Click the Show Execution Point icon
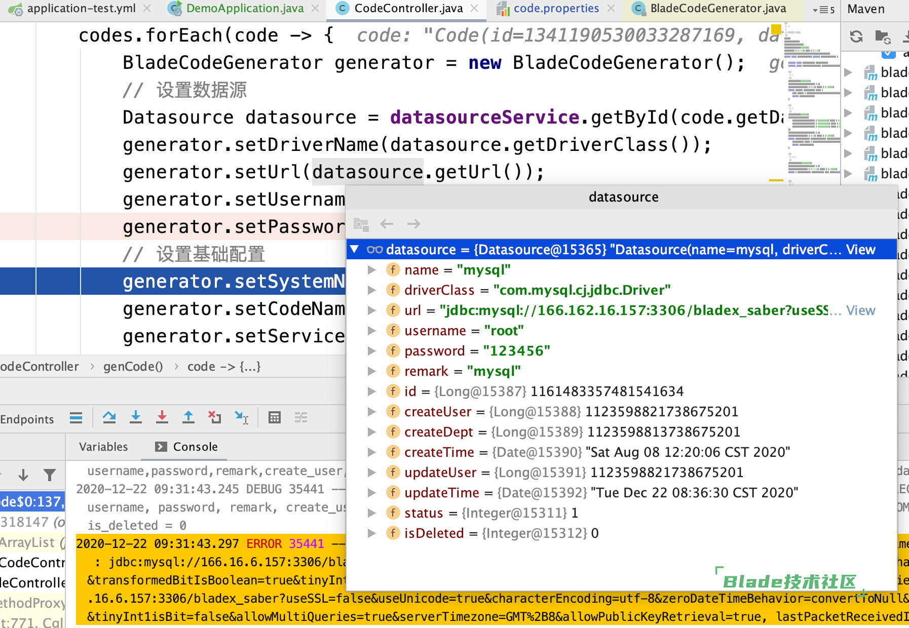Image resolution: width=909 pixels, height=628 pixels. [x=76, y=418]
